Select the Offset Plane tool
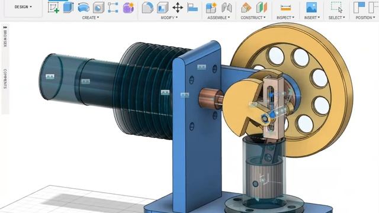 click(x=246, y=8)
